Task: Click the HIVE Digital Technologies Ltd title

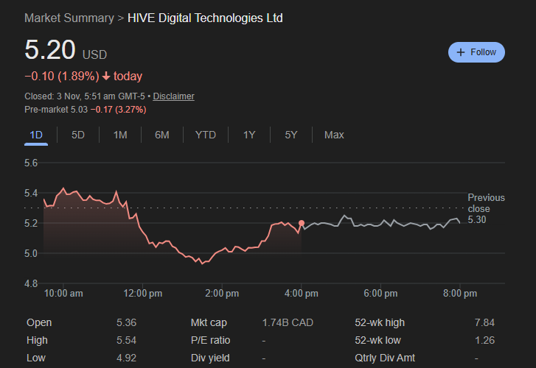Action: (x=205, y=18)
